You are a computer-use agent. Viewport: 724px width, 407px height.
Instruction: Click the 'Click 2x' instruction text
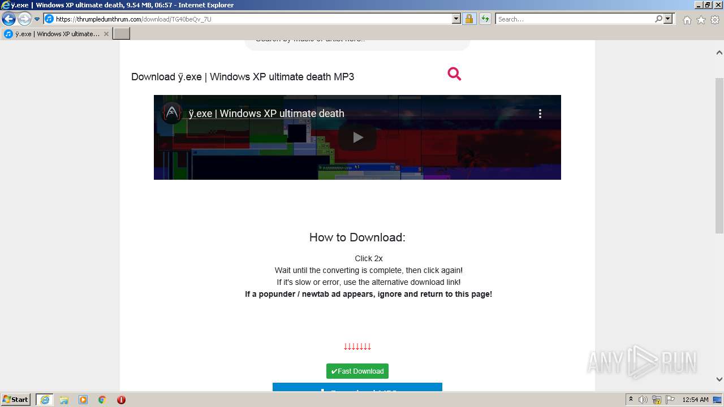[369, 258]
